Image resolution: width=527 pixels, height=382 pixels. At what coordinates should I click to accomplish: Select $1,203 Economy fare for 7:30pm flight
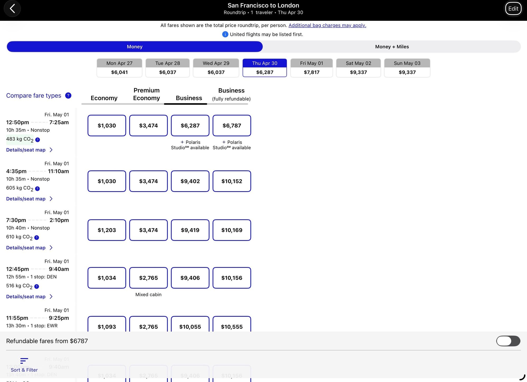(107, 230)
